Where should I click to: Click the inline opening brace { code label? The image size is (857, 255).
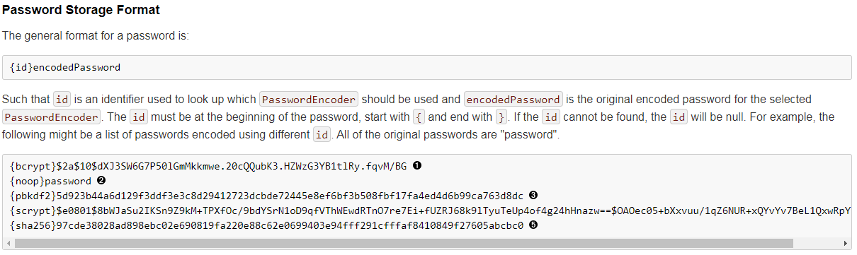(419, 117)
